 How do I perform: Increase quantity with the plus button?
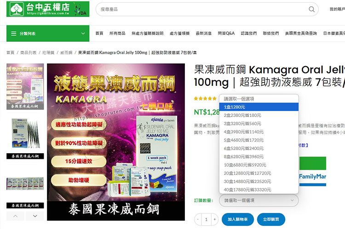[214, 219]
